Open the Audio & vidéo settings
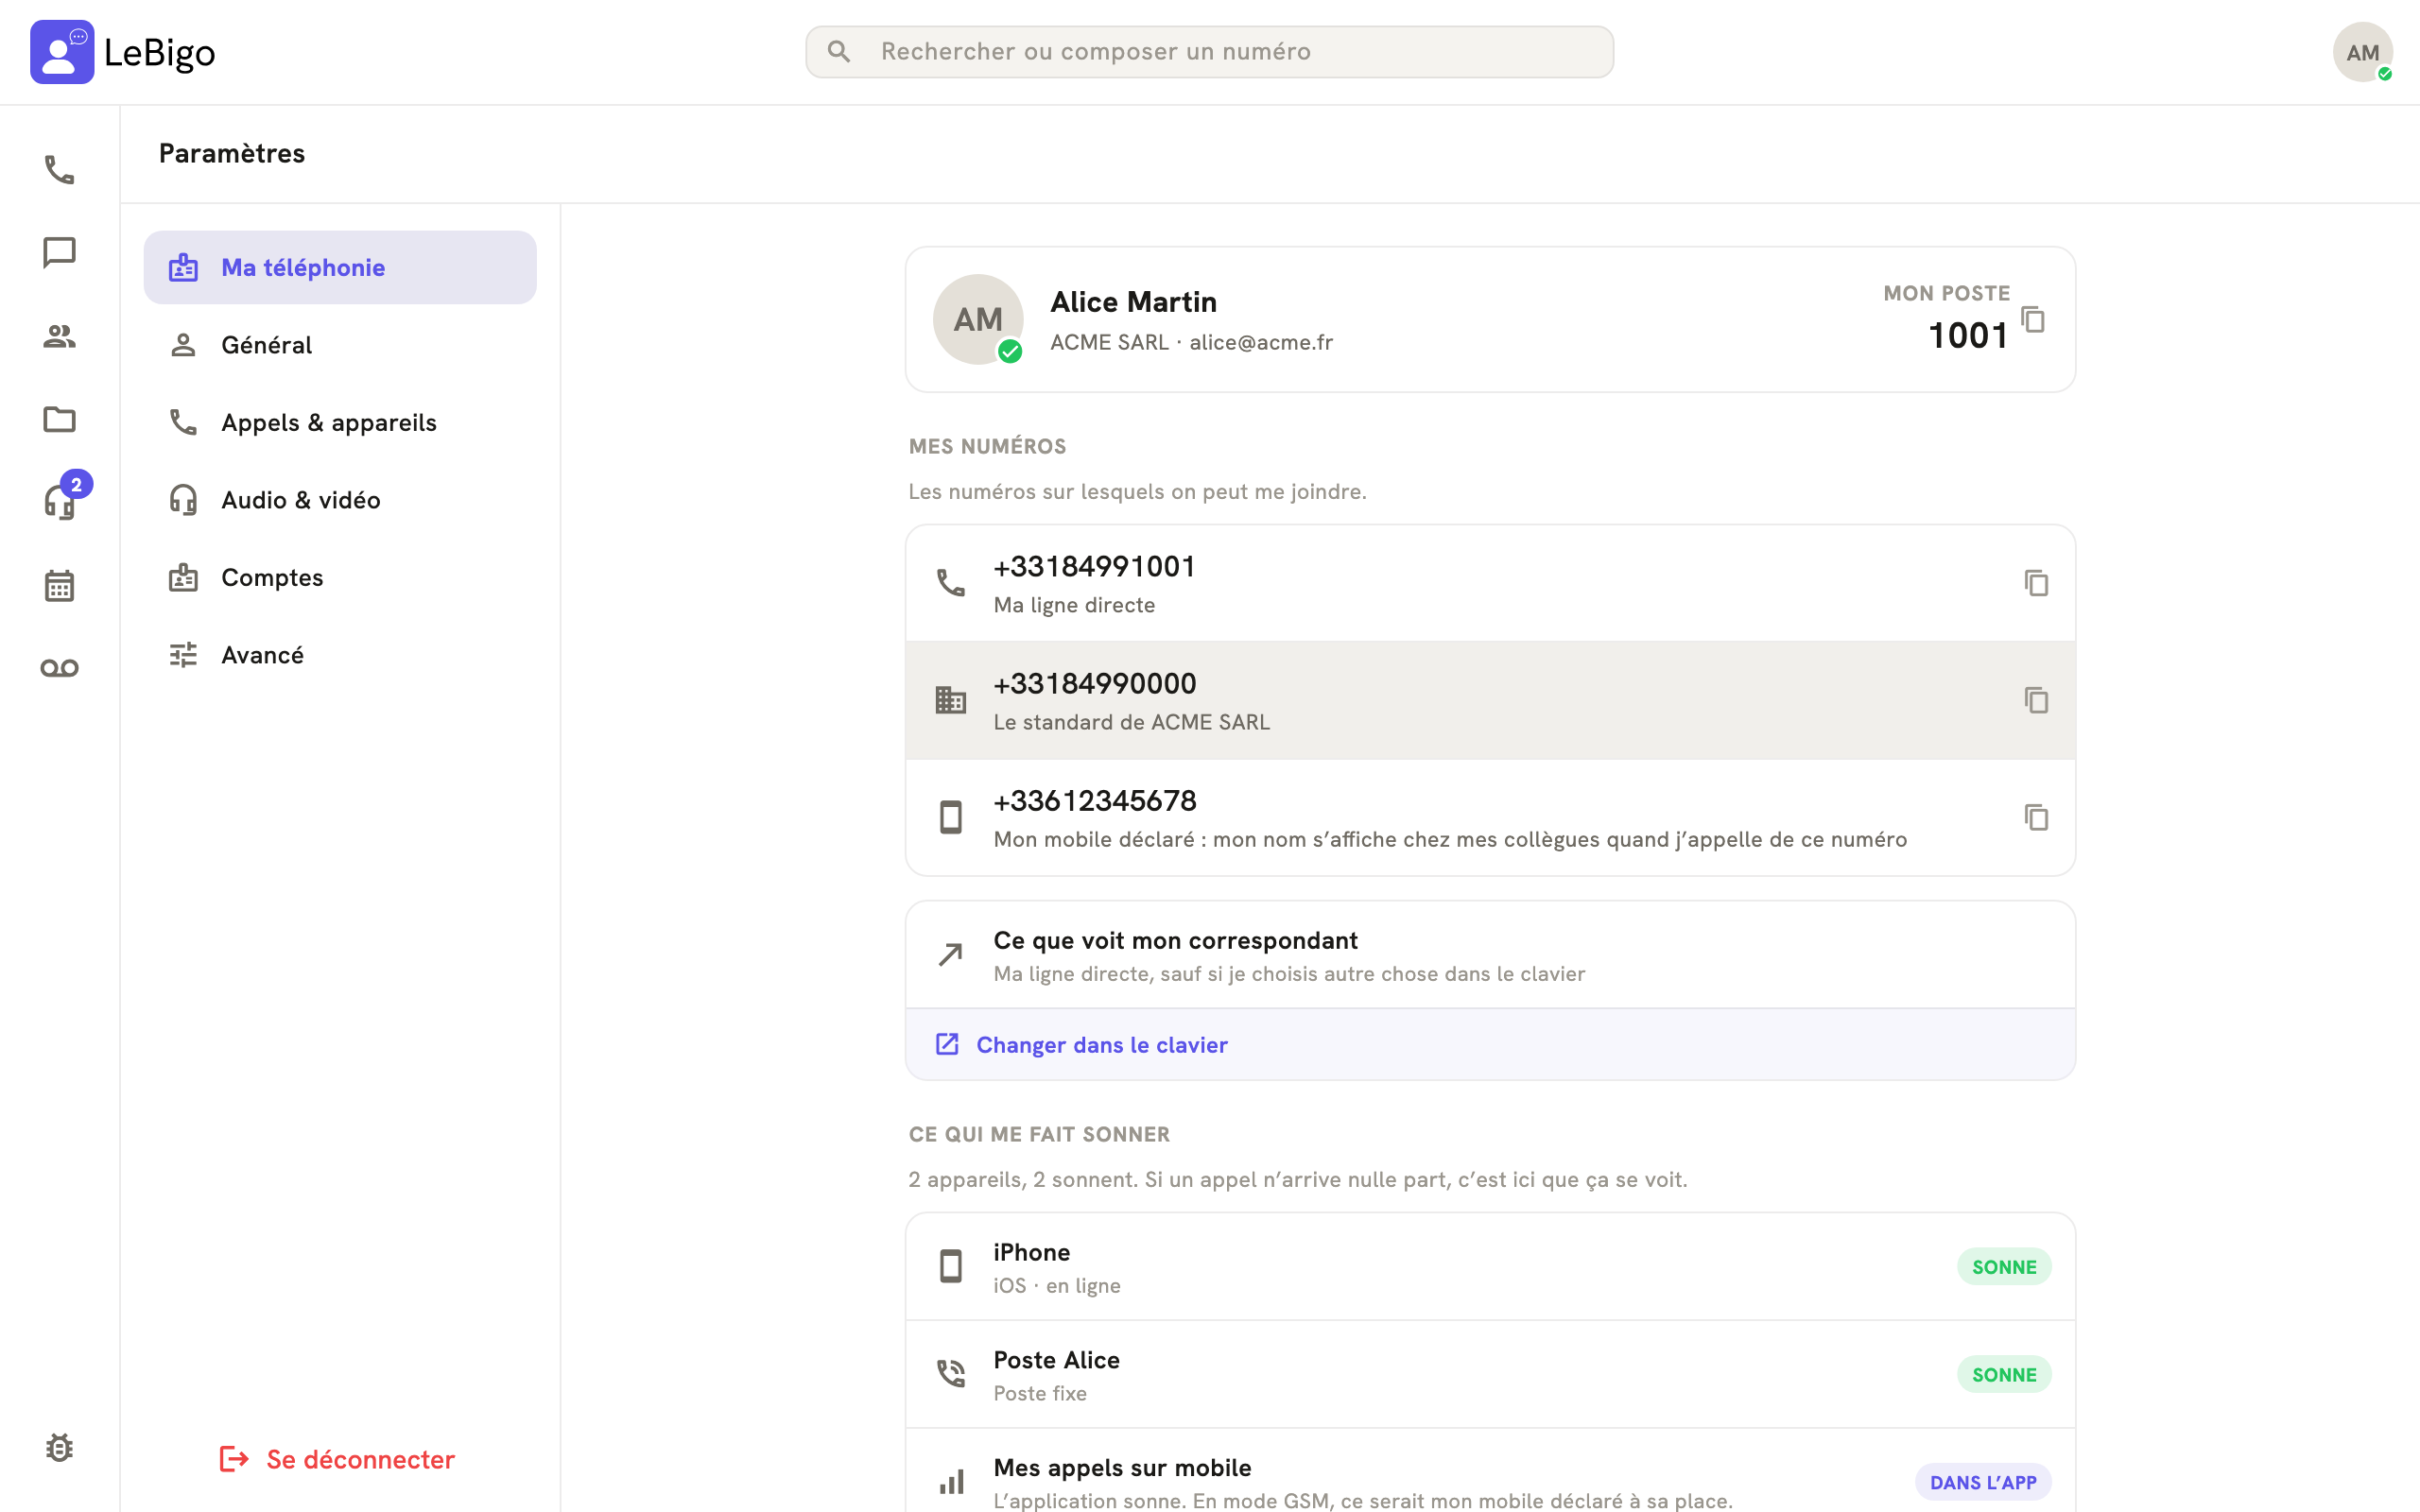 tap(340, 500)
